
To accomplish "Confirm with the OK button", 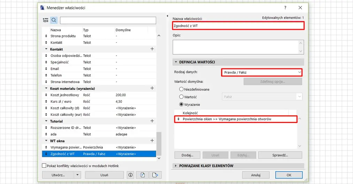I will tap(289, 175).
